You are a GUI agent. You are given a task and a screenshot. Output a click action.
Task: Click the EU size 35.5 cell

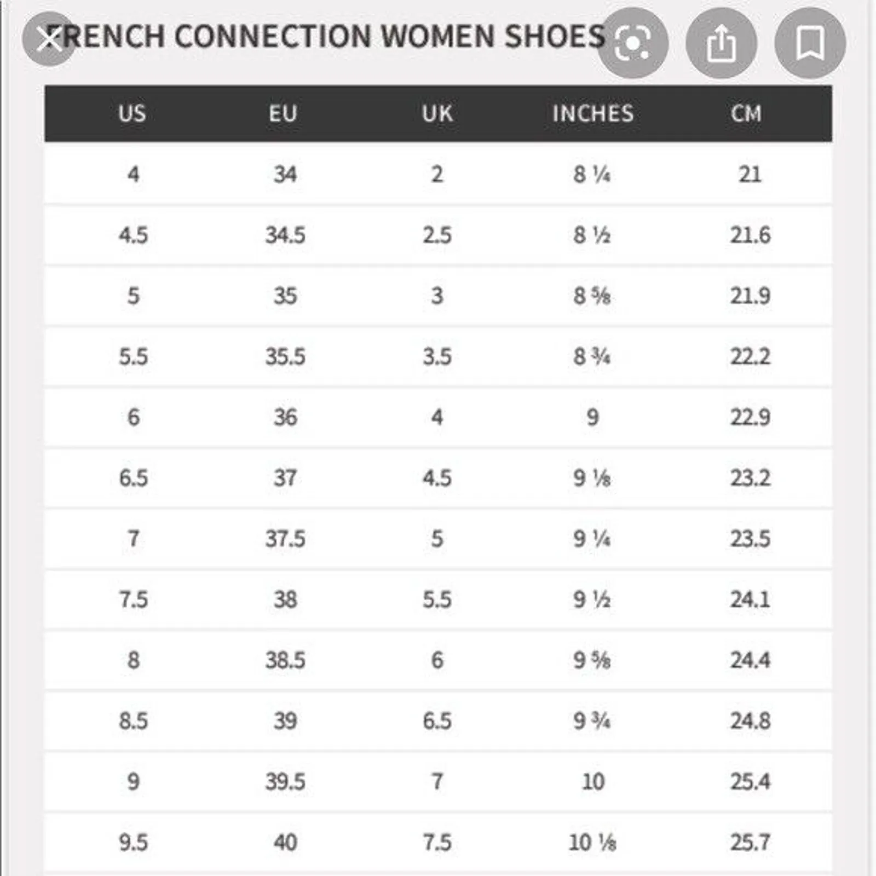tap(285, 357)
